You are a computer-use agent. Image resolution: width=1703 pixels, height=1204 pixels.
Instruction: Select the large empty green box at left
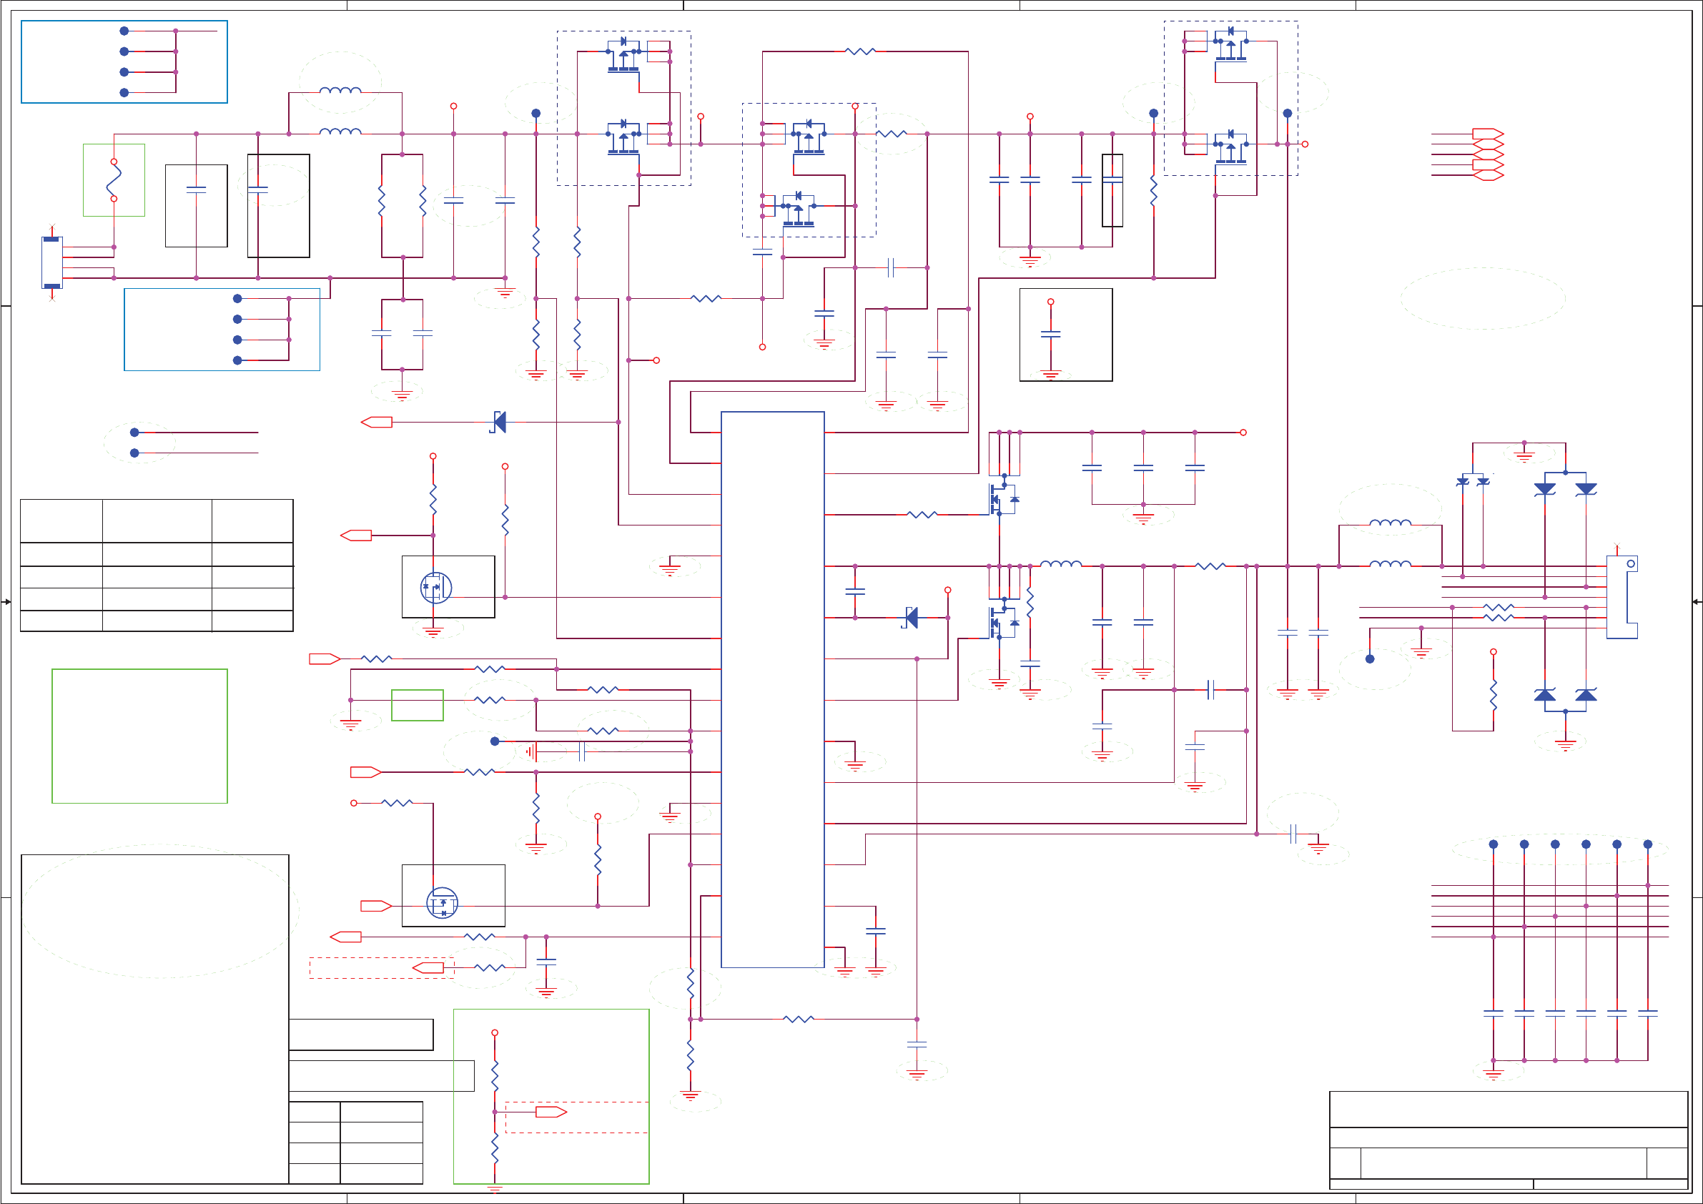coord(139,736)
